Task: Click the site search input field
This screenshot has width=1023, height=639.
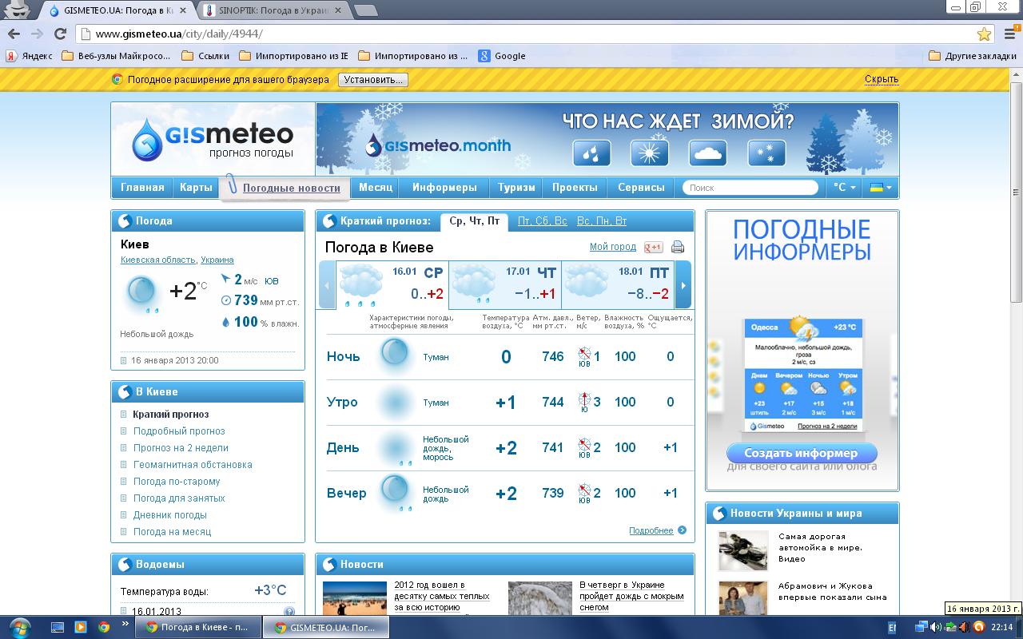Action: tap(750, 188)
